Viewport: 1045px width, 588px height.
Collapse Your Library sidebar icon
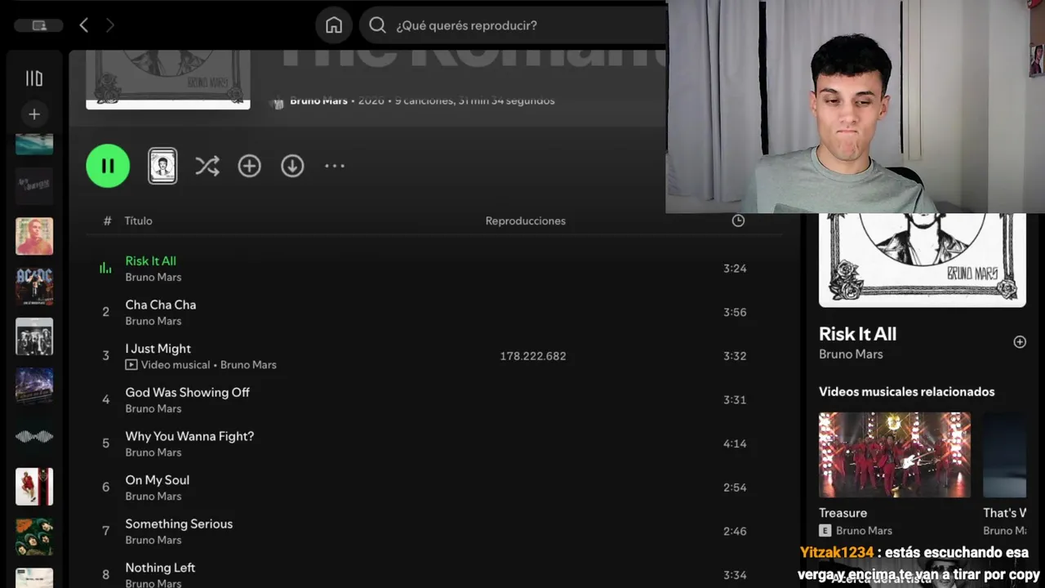pyautogui.click(x=34, y=78)
